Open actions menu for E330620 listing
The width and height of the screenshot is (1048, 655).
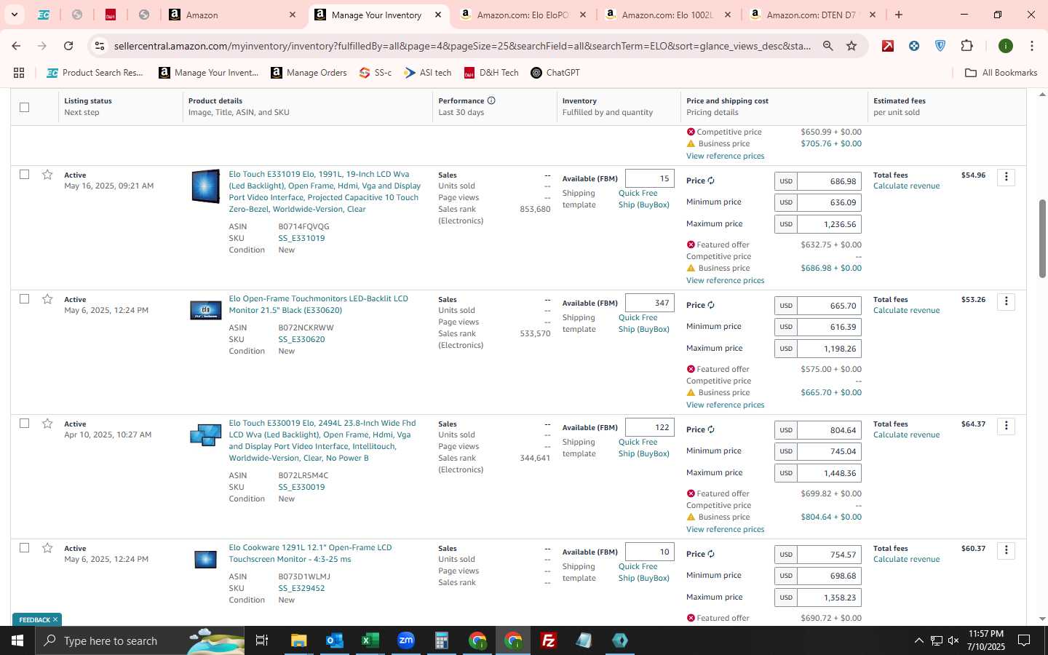coord(1006,301)
